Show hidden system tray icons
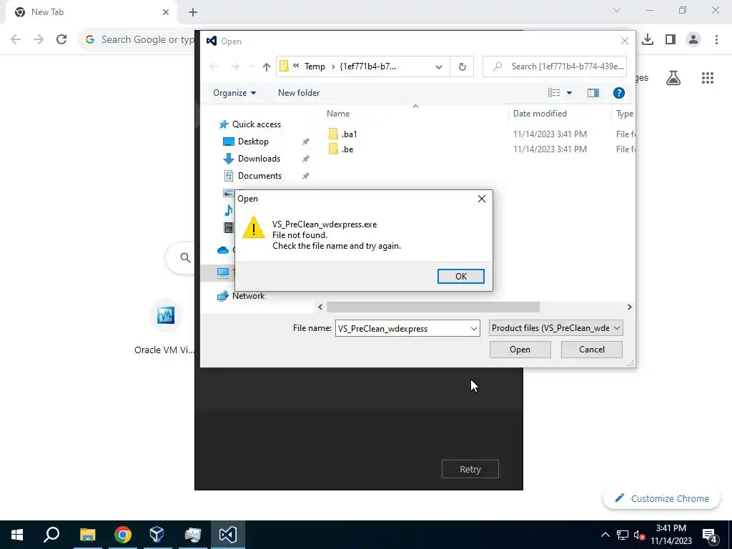 pos(605,535)
